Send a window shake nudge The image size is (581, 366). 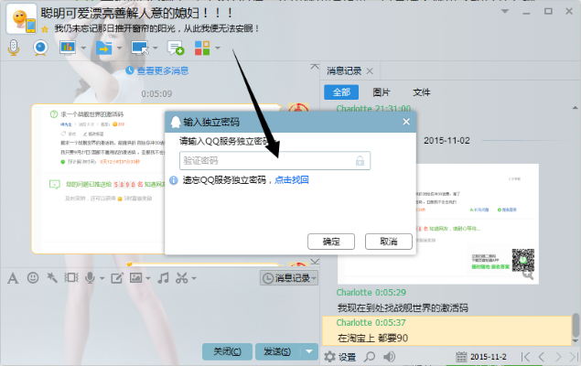tap(71, 278)
